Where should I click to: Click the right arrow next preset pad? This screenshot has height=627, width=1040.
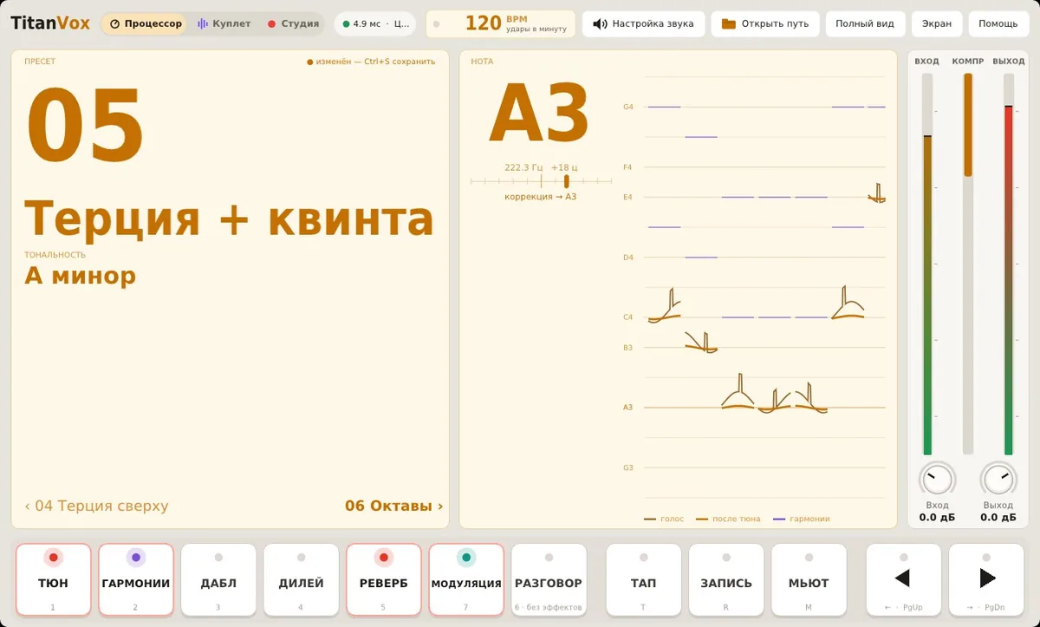coord(986,580)
